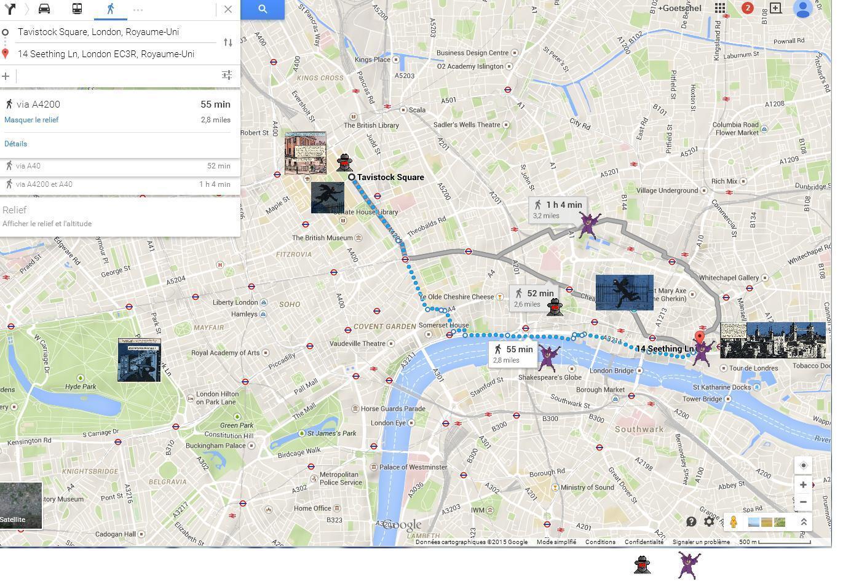Switch to Satellite view thumbnail
The height and width of the screenshot is (584, 843).
[x=21, y=506]
